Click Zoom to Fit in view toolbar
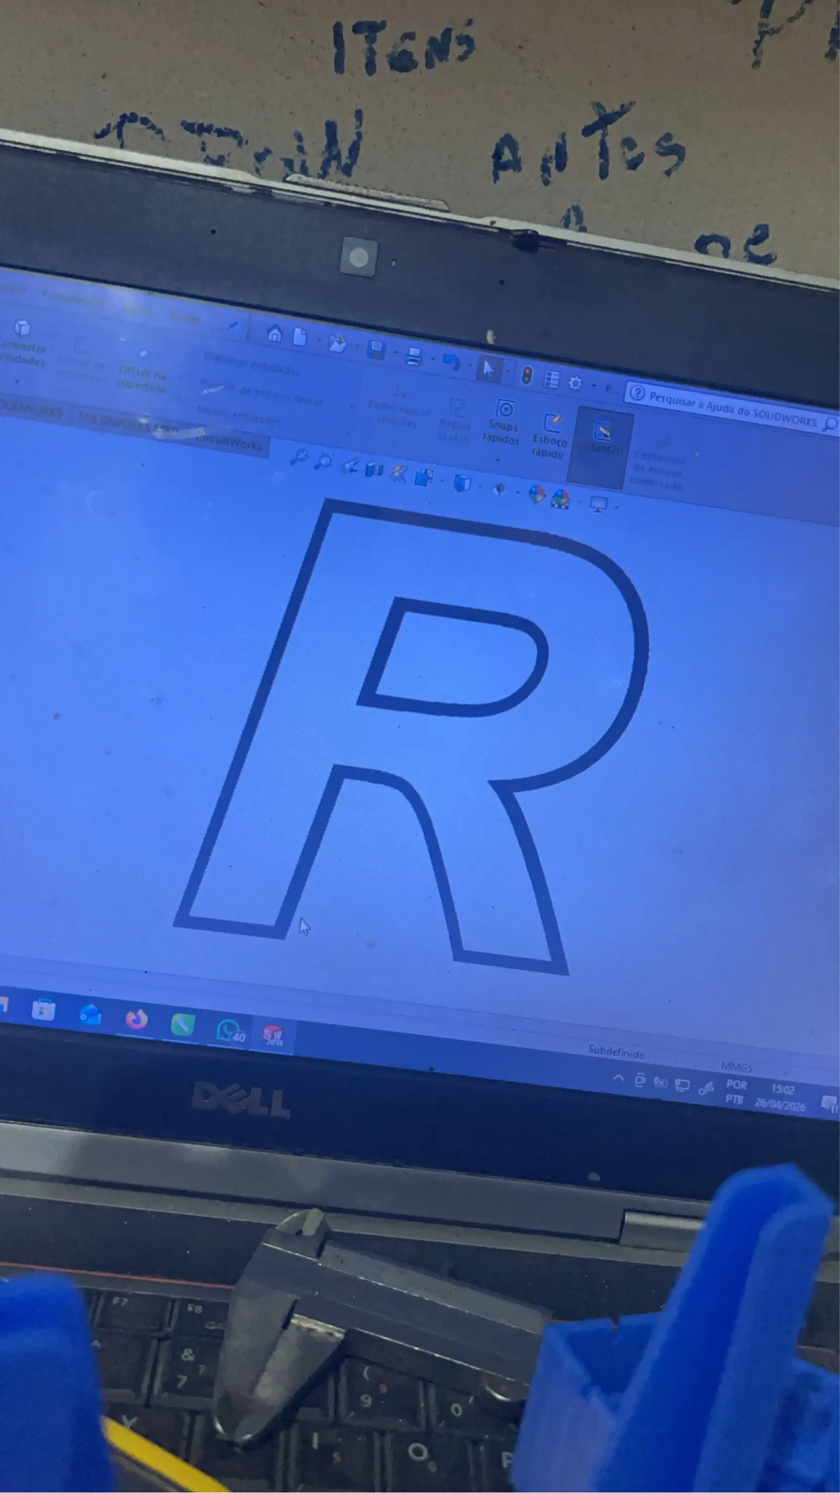This screenshot has height=1493, width=840. [299, 457]
